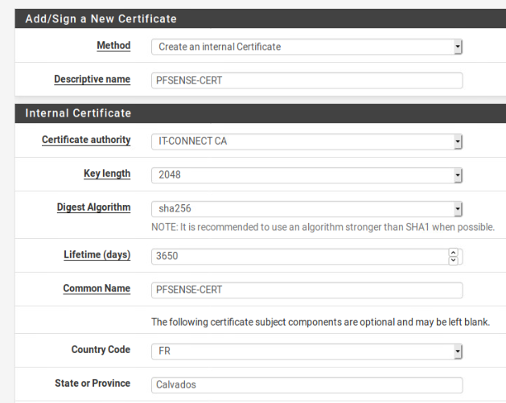
Task: Click the Country Code label
Action: 101,351
